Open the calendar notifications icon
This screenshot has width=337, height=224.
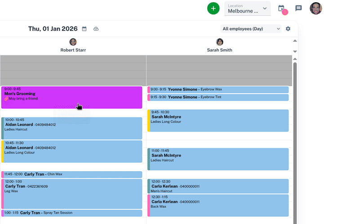coord(281,9)
